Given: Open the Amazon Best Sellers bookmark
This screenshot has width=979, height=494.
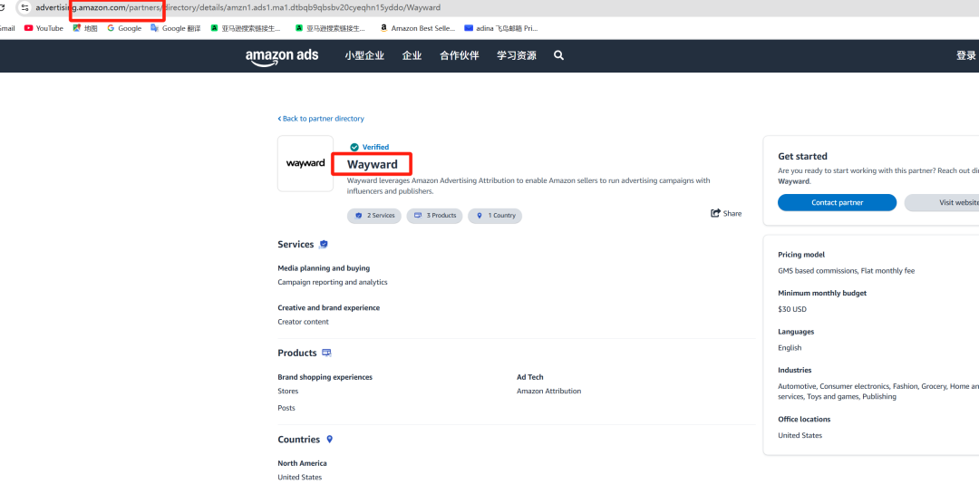Looking at the screenshot, I should coord(418,28).
